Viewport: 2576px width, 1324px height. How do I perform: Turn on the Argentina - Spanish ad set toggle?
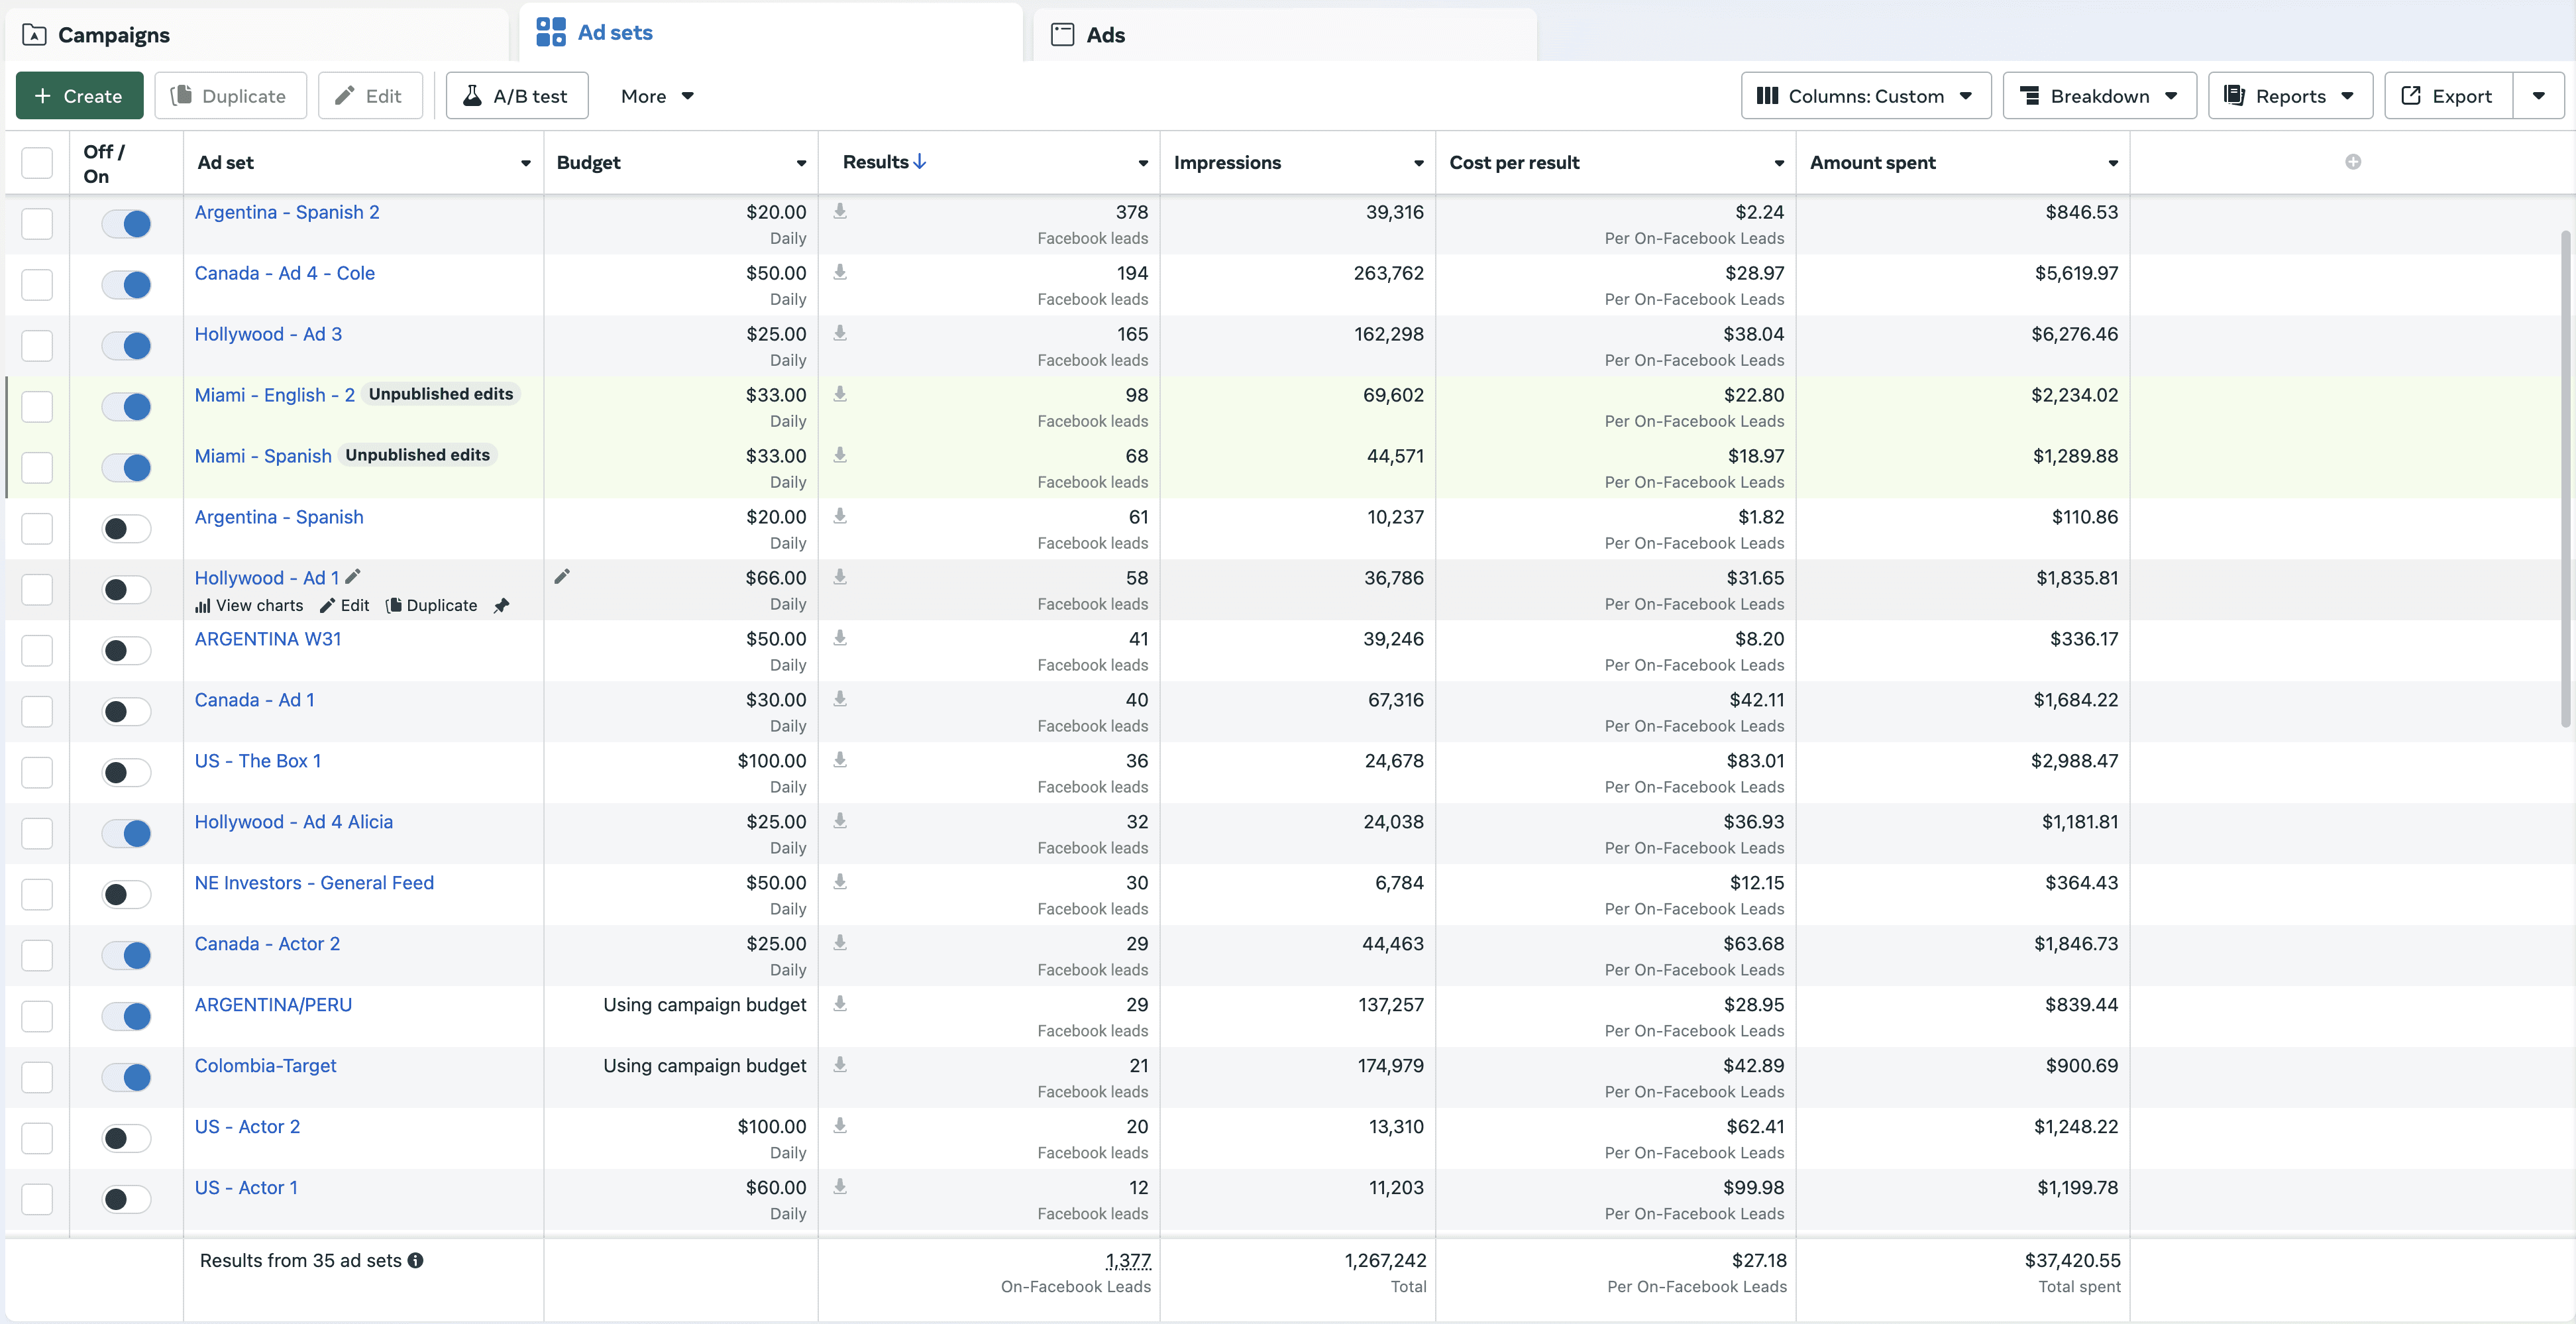pyautogui.click(x=127, y=528)
